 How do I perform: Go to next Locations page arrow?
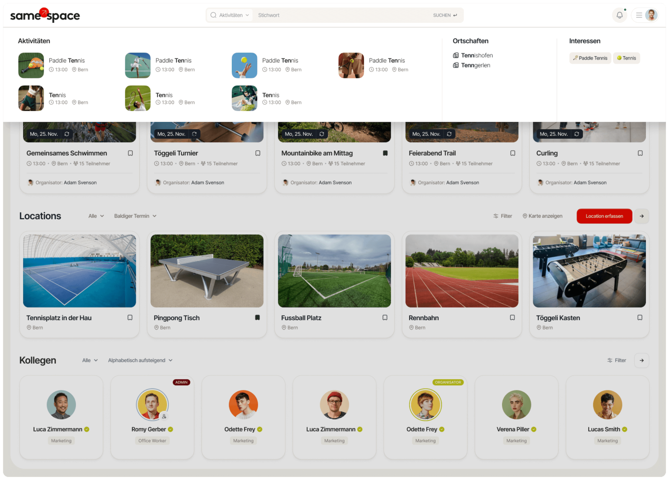pyautogui.click(x=641, y=216)
